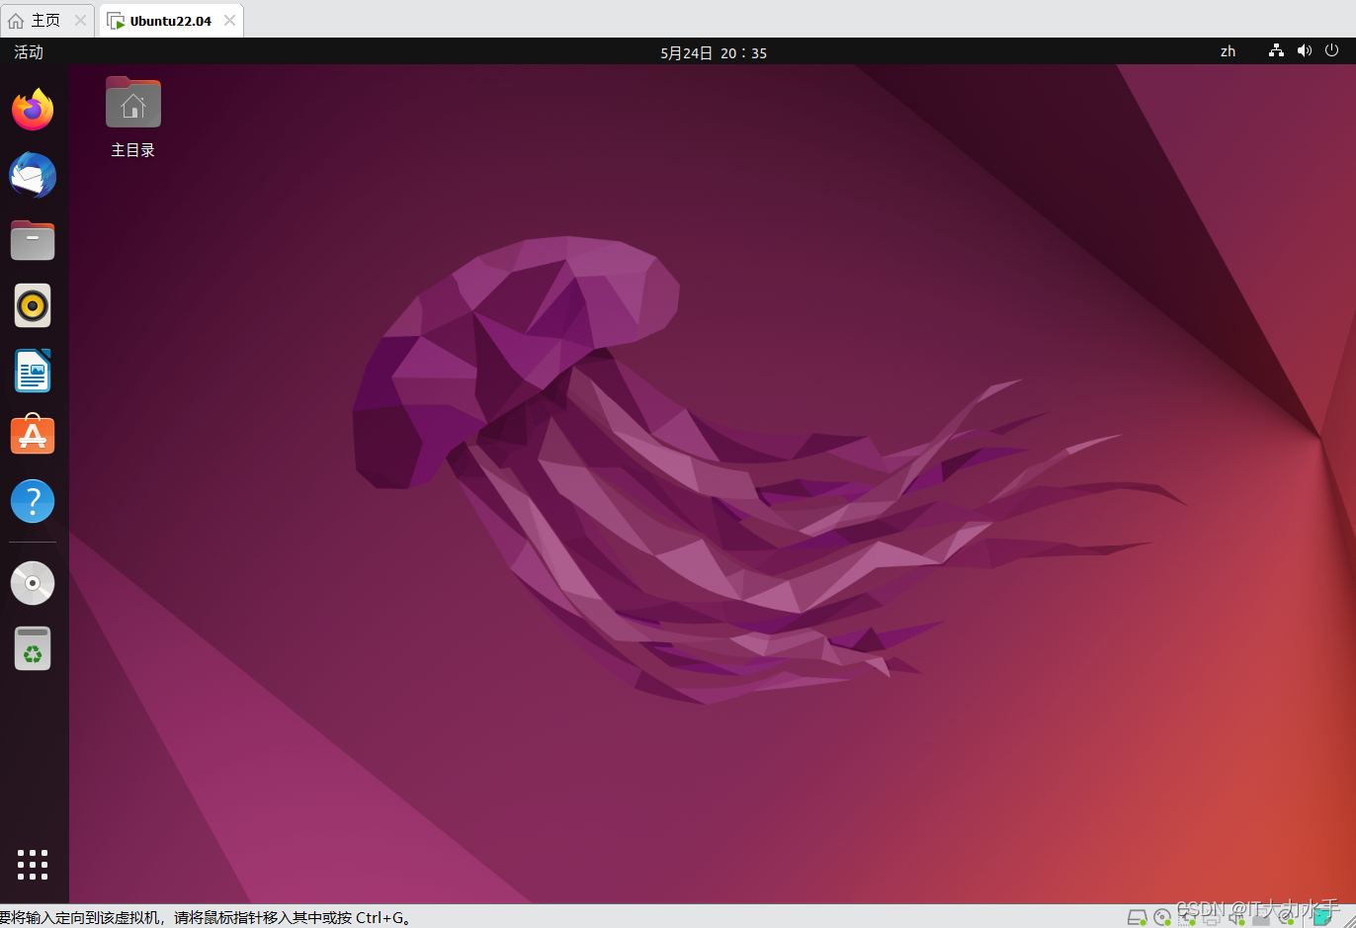Click VMware CD/DVD drive status icon

[1163, 918]
